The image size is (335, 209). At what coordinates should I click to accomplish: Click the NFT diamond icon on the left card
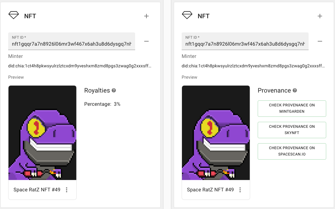(14, 14)
